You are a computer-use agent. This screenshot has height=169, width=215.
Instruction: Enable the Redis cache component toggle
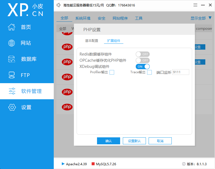(142, 54)
